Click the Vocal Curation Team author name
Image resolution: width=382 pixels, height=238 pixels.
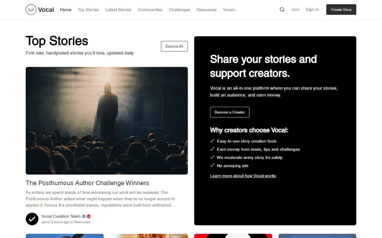click(x=61, y=216)
